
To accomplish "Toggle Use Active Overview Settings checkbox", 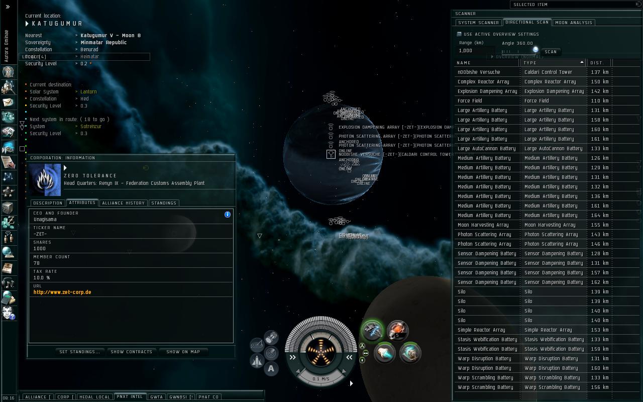I will 459,34.
